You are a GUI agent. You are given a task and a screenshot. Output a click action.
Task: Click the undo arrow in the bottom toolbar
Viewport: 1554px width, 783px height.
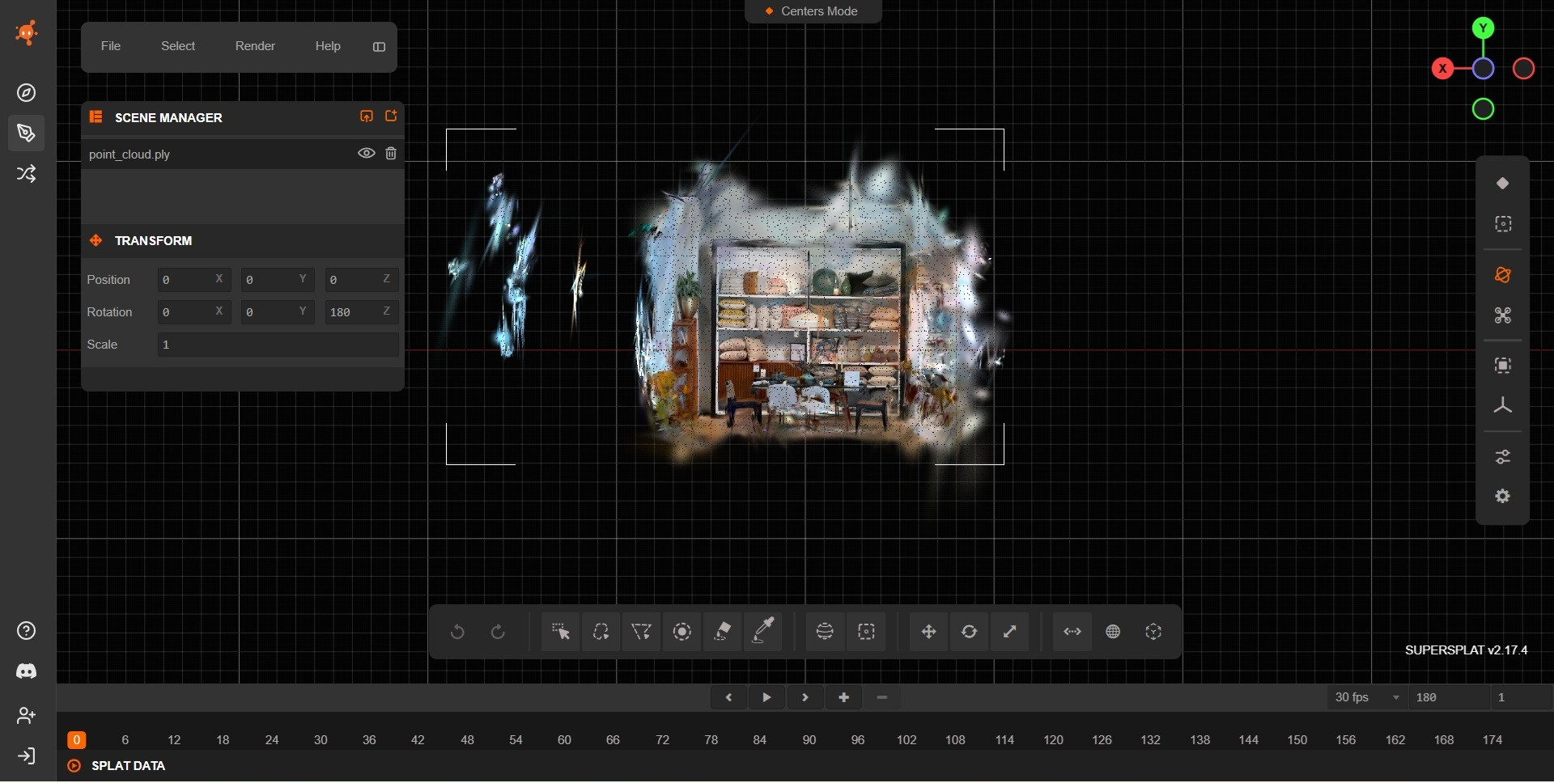(457, 633)
